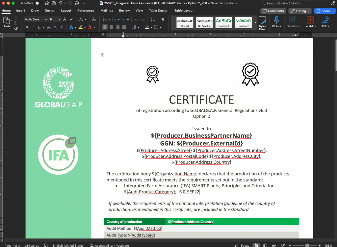
Task: Show paragraph marks with the pilcrow icon
Action: 163,20
